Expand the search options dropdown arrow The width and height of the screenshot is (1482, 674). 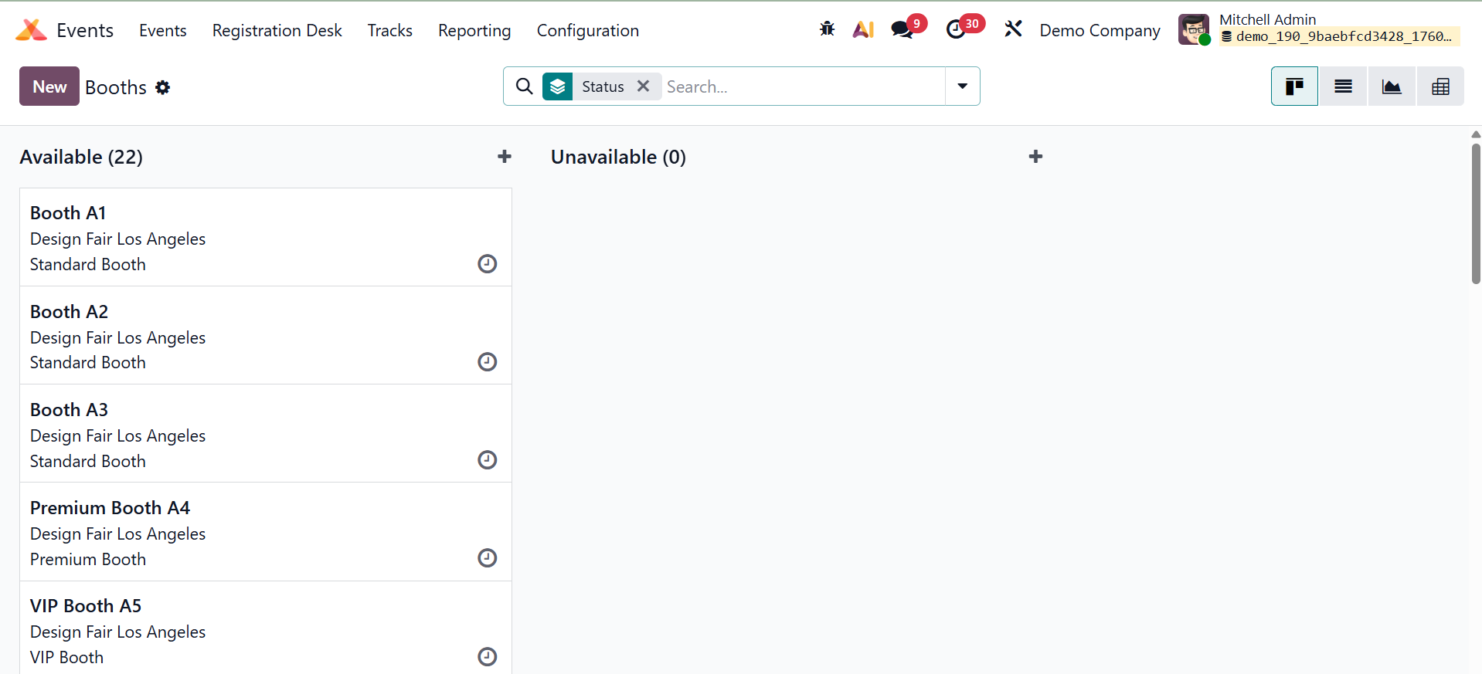click(x=963, y=86)
